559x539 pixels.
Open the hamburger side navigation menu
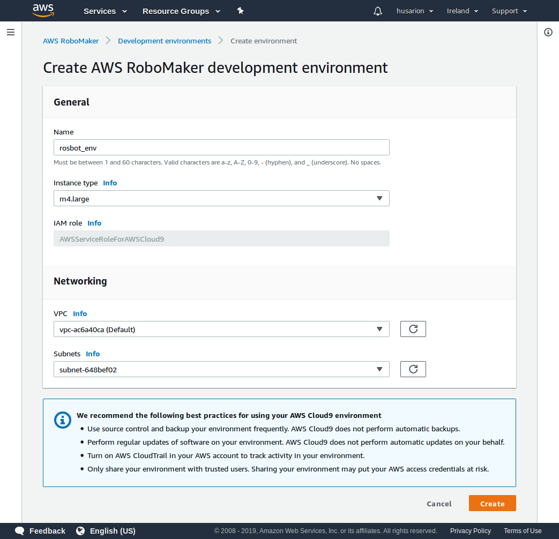pos(11,33)
